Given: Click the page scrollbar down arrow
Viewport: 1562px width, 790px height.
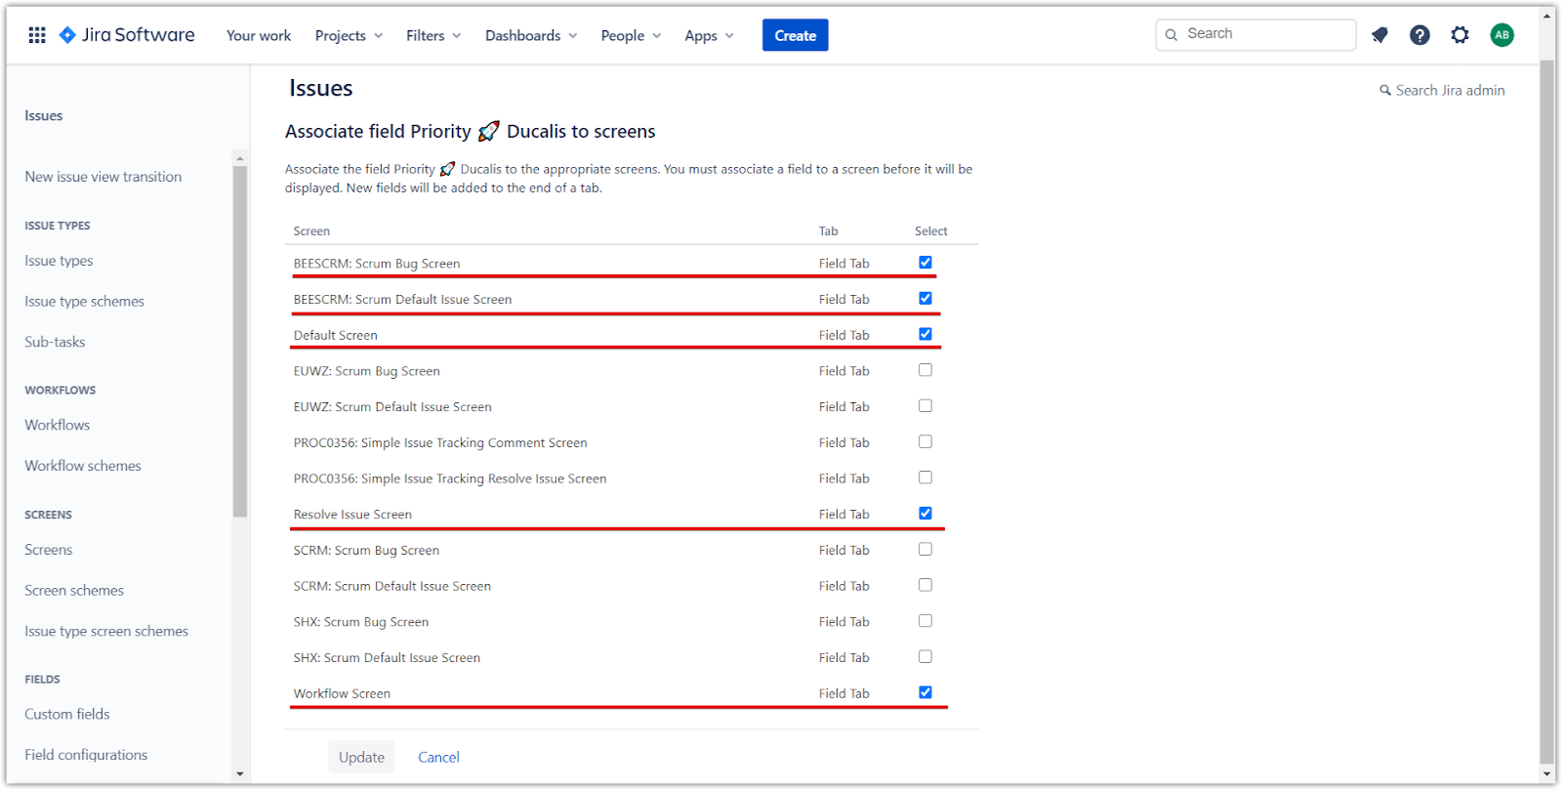Looking at the screenshot, I should click(x=1546, y=774).
